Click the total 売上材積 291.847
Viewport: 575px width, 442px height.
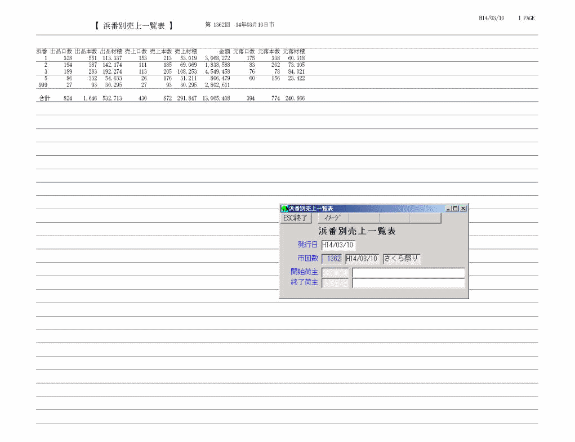[187, 98]
